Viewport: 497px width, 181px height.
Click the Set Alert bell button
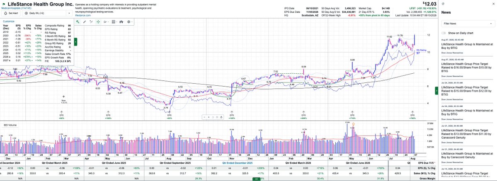[10, 13]
